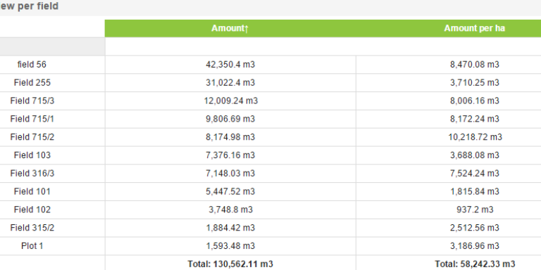Screen dimensions: 541x270
Task: Sort by the Amount column header
Action: pyautogui.click(x=230, y=28)
